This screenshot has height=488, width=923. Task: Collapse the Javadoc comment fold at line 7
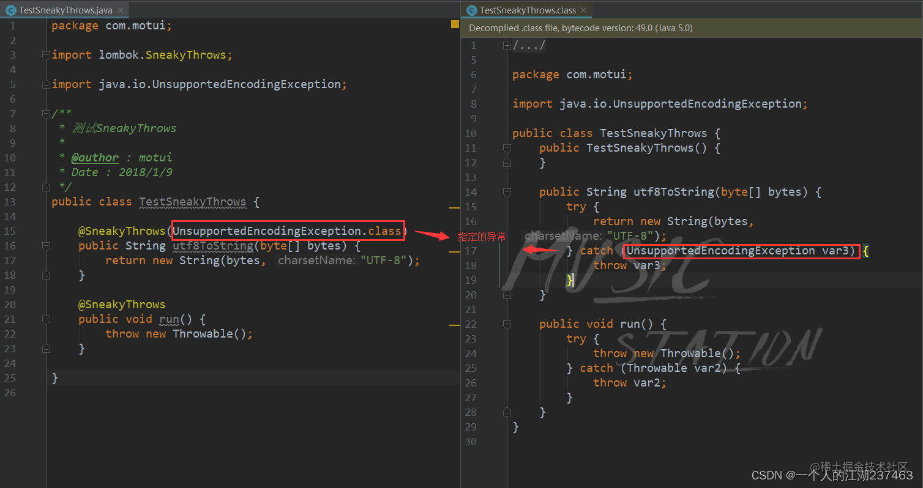click(46, 114)
